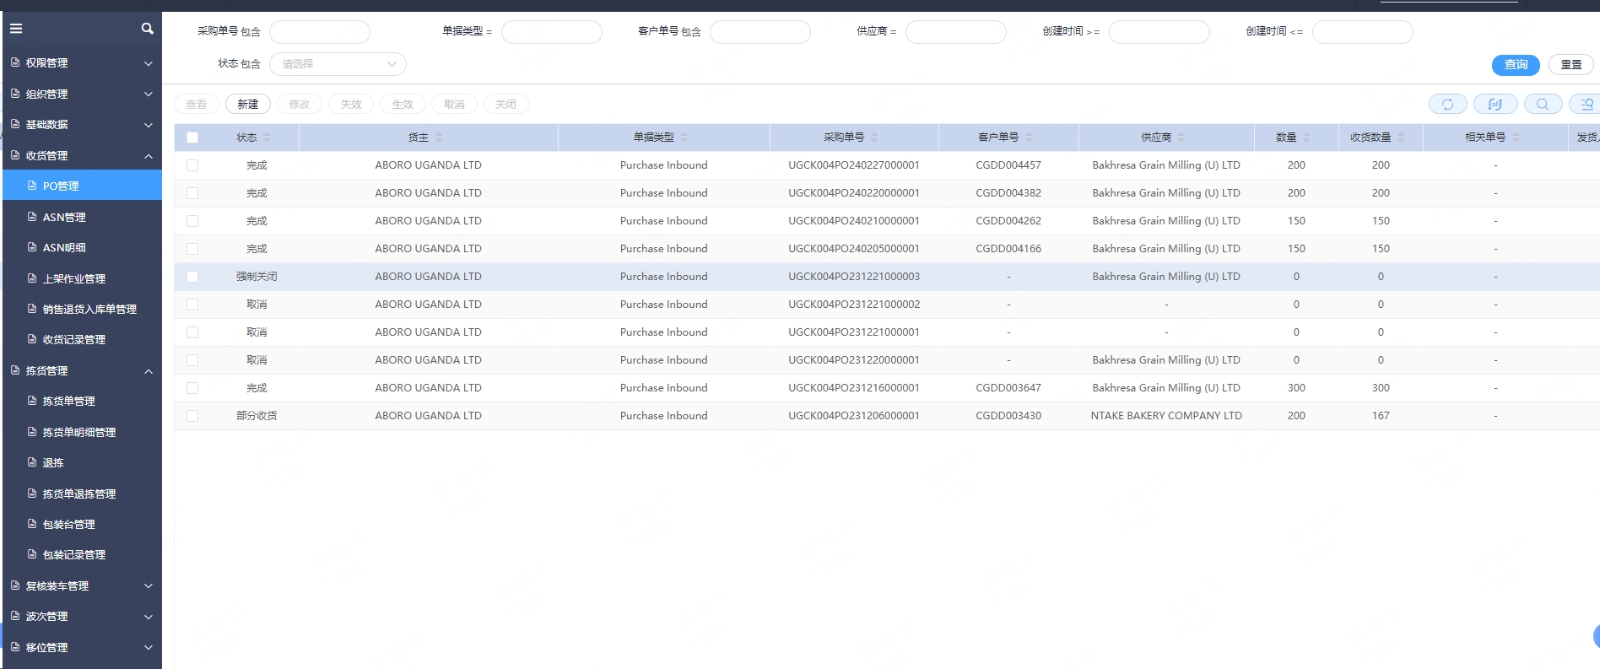Click the document icon beside 包装台管理

[33, 524]
